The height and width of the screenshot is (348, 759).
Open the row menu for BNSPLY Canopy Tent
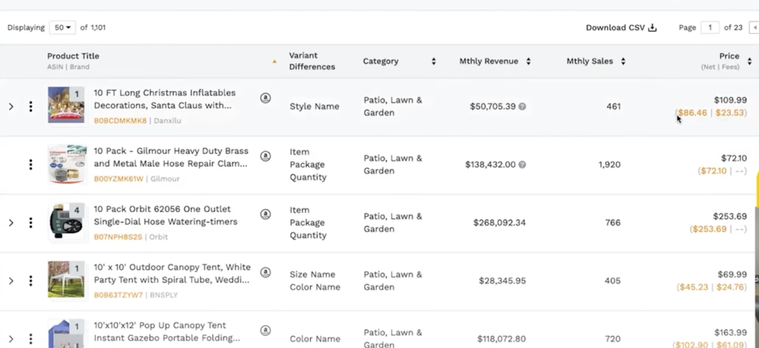31,281
